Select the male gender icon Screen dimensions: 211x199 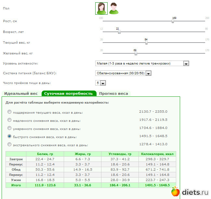tap(113, 8)
